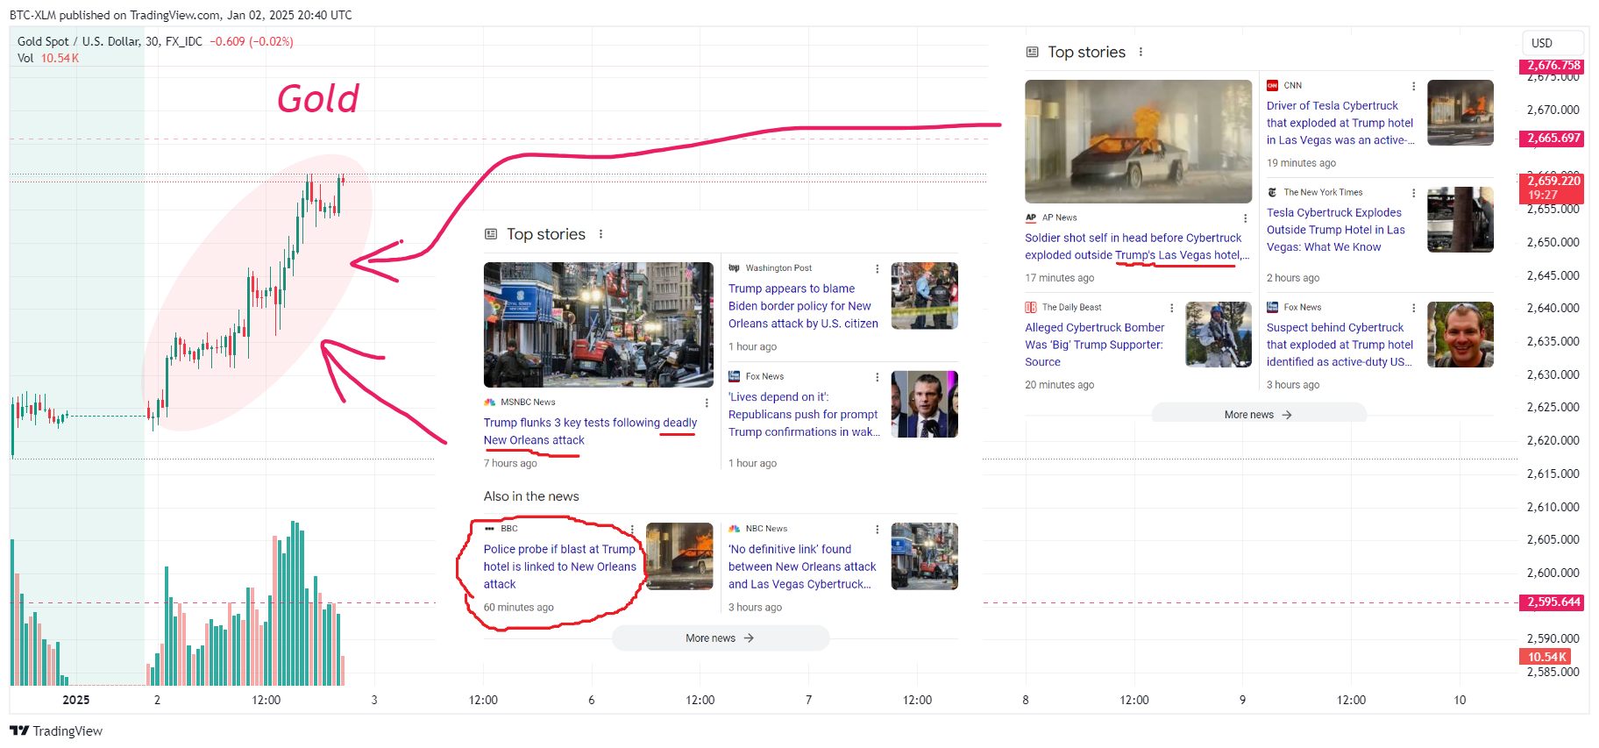Click the 2,676.758 price label on axis

[1552, 66]
